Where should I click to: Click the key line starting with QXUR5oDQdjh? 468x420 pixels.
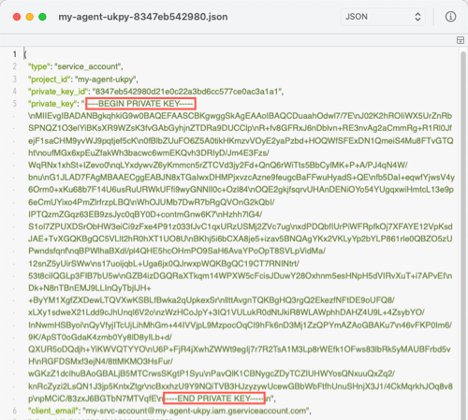(240, 349)
